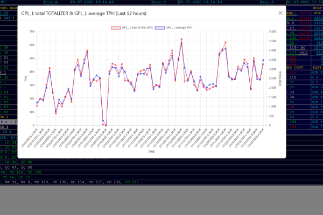This screenshot has width=323, height=215.
Task: Click white conveyor 51 in left column
Action: click(6, 58)
